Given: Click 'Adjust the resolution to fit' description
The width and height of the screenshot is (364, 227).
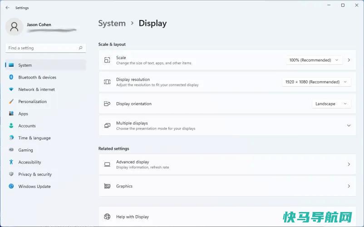Looking at the screenshot, I should (157, 85).
